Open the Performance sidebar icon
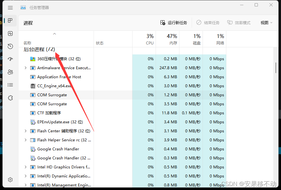281x190 pixels. (x=10, y=33)
